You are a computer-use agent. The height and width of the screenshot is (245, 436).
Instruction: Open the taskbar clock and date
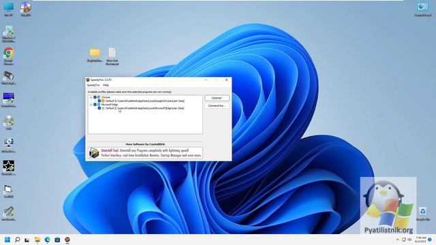tap(421, 240)
